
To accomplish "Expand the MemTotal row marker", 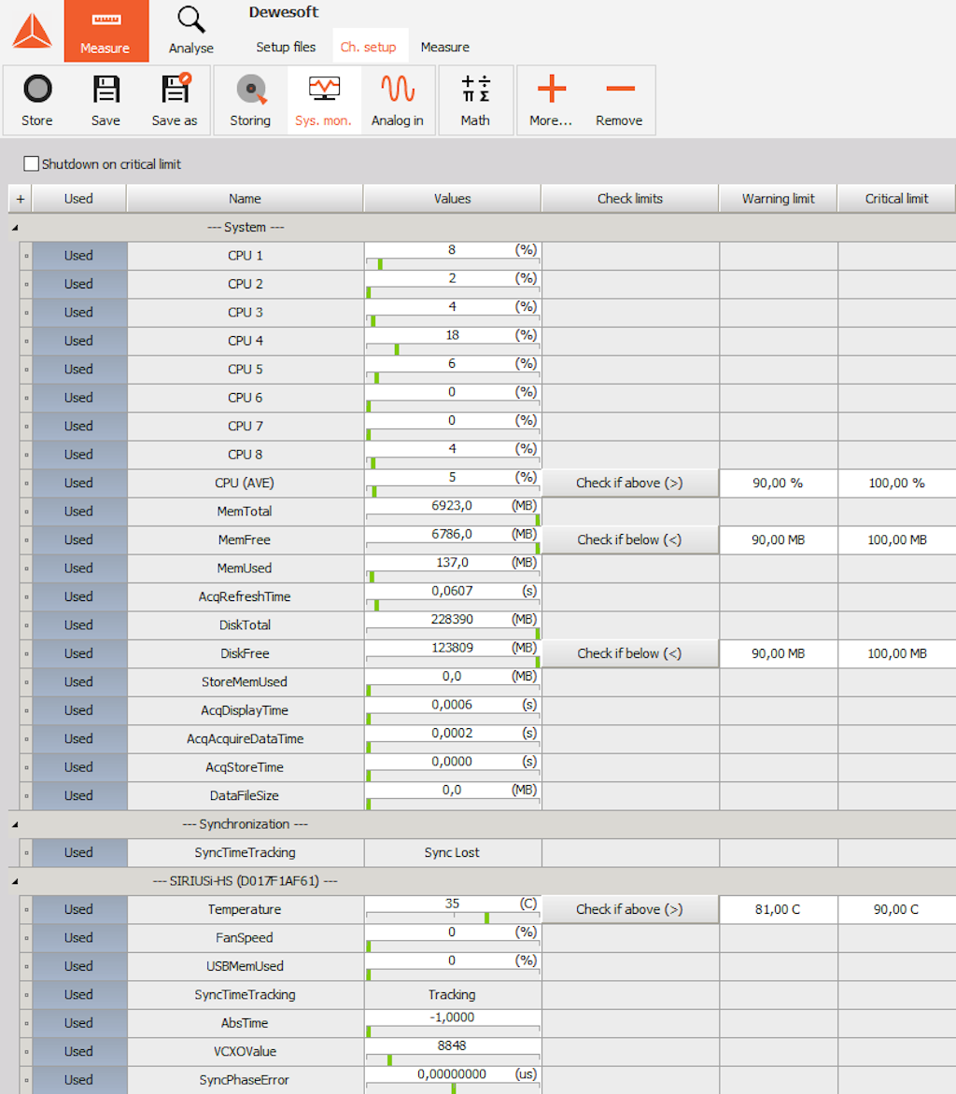I will pos(26,512).
